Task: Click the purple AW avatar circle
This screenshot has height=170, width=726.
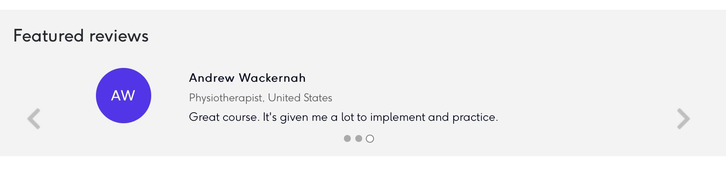Action: pos(124,96)
